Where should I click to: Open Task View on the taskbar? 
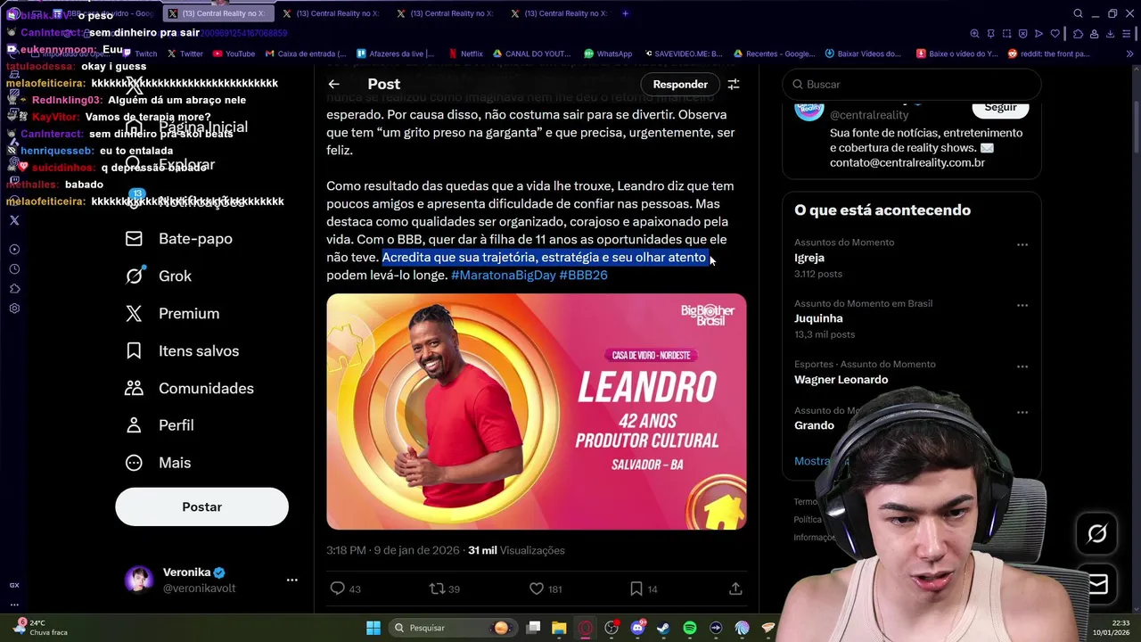pyautogui.click(x=533, y=628)
